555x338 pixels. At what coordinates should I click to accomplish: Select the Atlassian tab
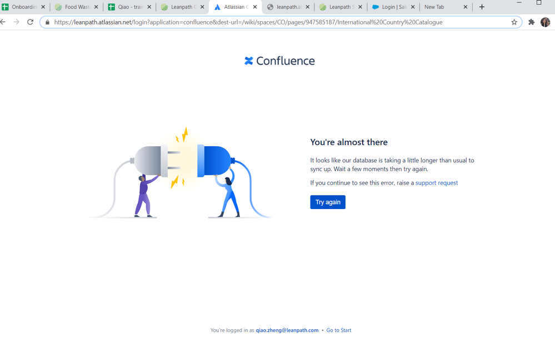(235, 7)
